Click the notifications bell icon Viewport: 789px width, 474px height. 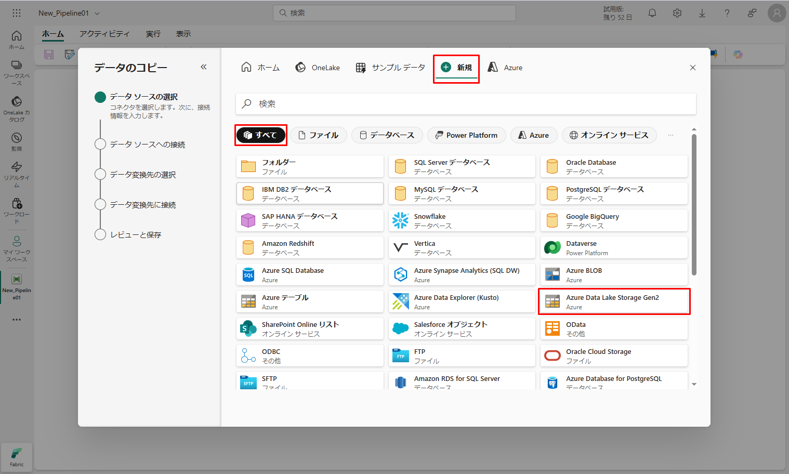[x=652, y=13]
